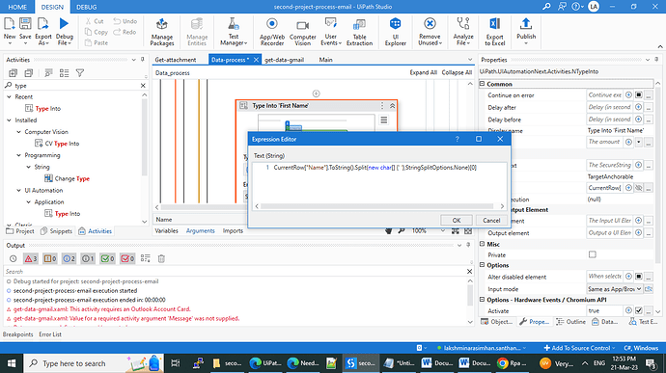
Task: Open the UI Explorer tool
Action: point(395,32)
